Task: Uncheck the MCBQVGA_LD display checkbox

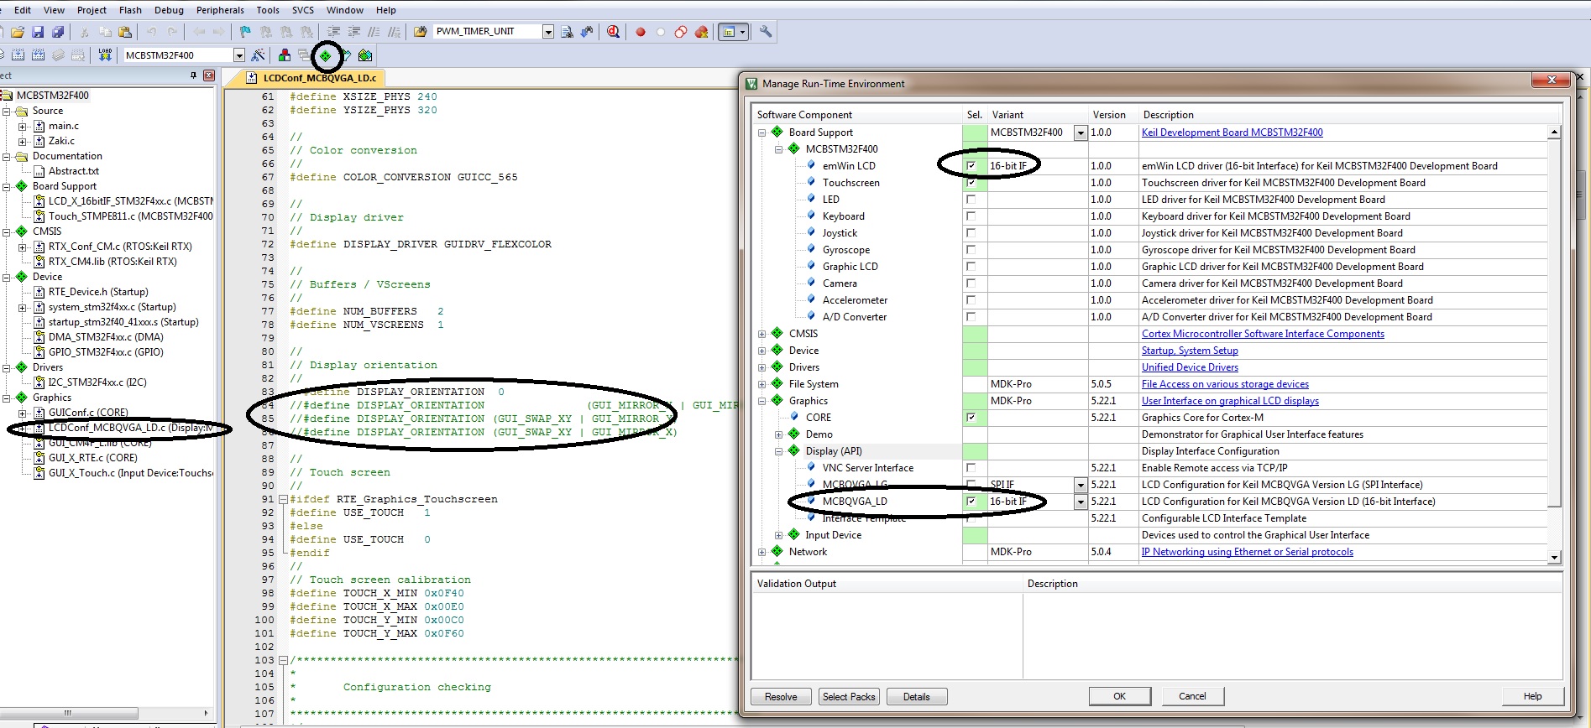Action: pyautogui.click(x=971, y=502)
